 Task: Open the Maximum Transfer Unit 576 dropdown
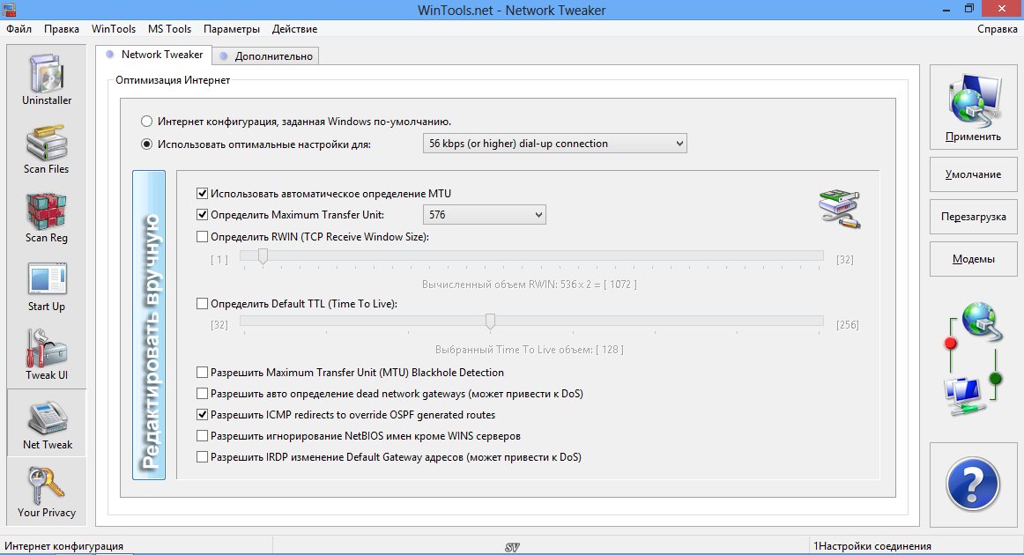[x=484, y=215]
